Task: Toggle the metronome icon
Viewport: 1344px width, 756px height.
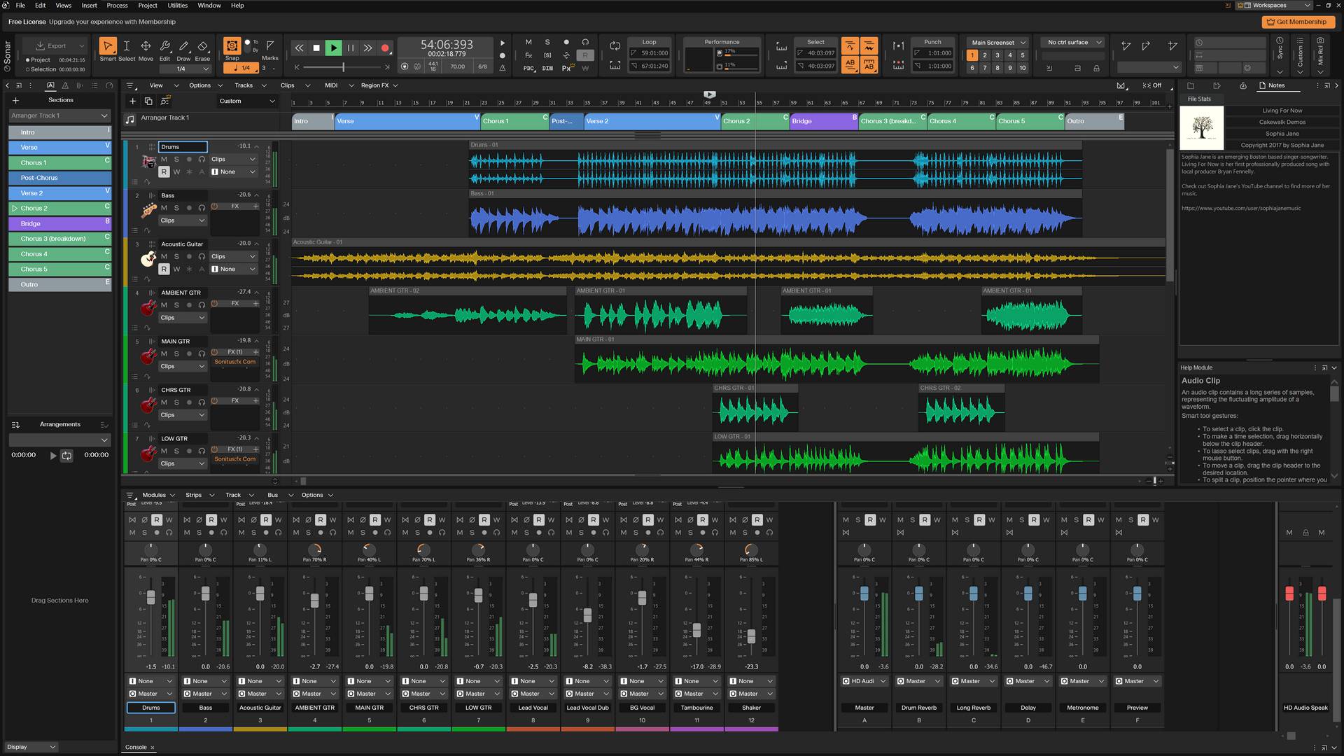Action: tap(503, 68)
